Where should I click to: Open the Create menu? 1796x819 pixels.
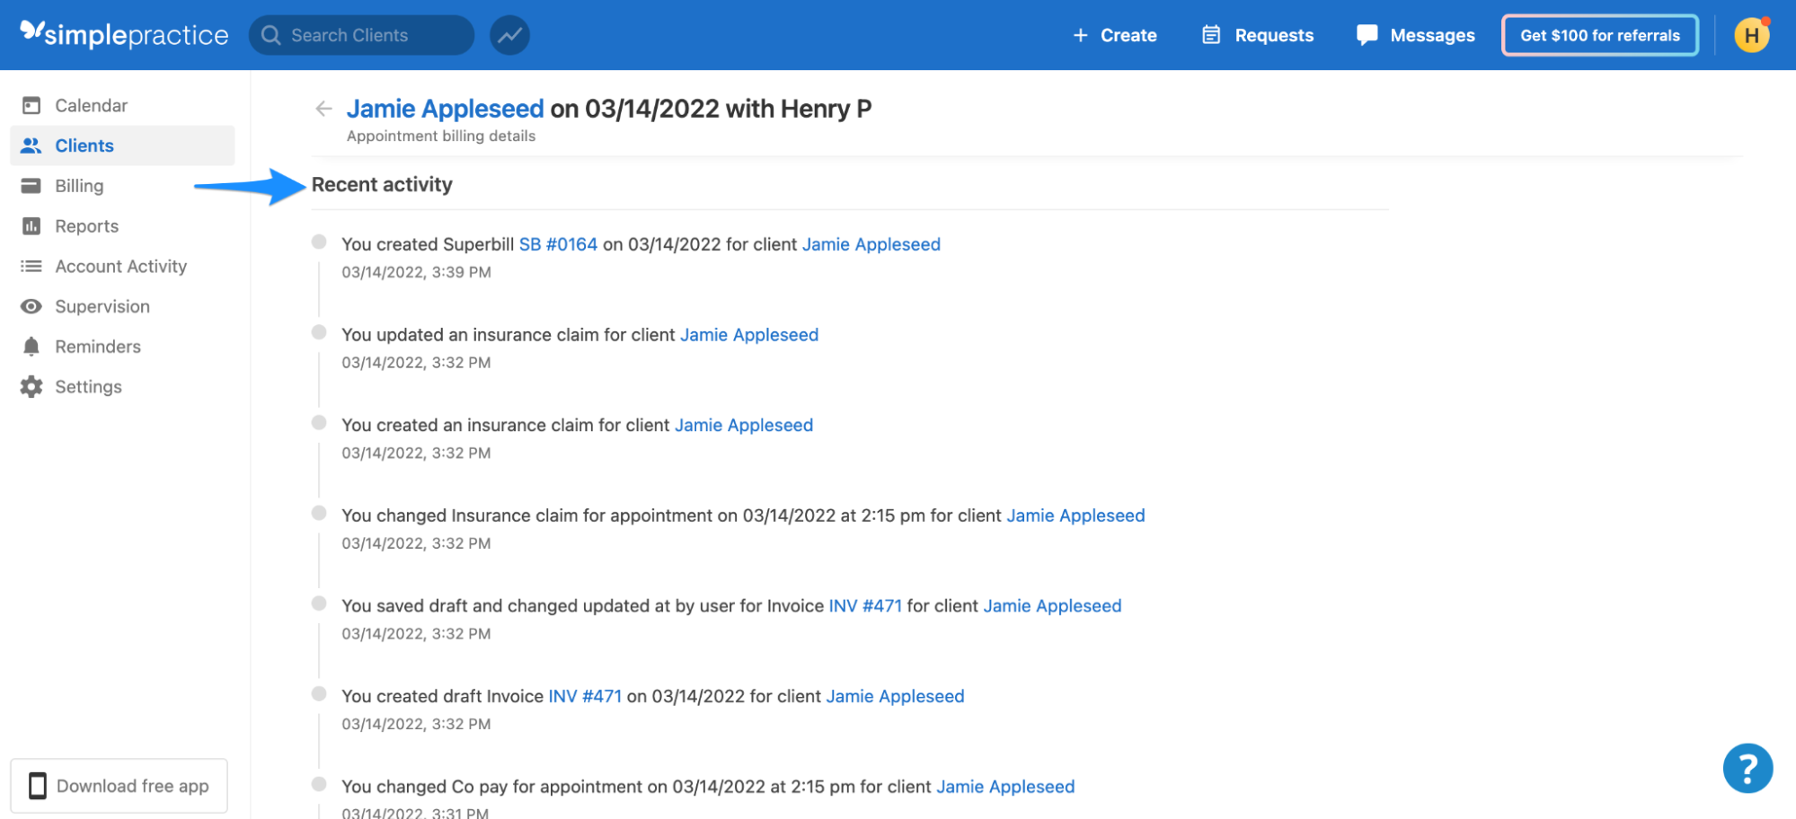tap(1115, 35)
